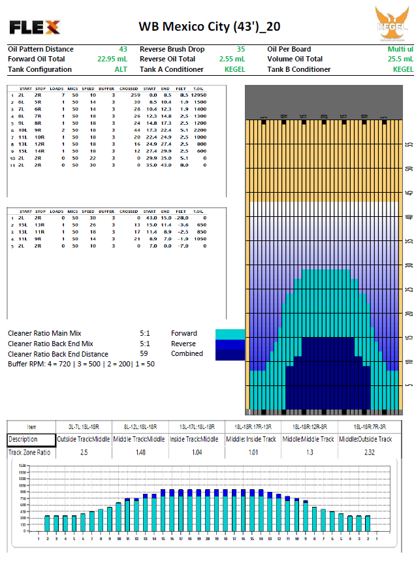The height and width of the screenshot is (565, 414).
Task: Click the crossed value 259 in forward row 1
Action: click(x=135, y=95)
